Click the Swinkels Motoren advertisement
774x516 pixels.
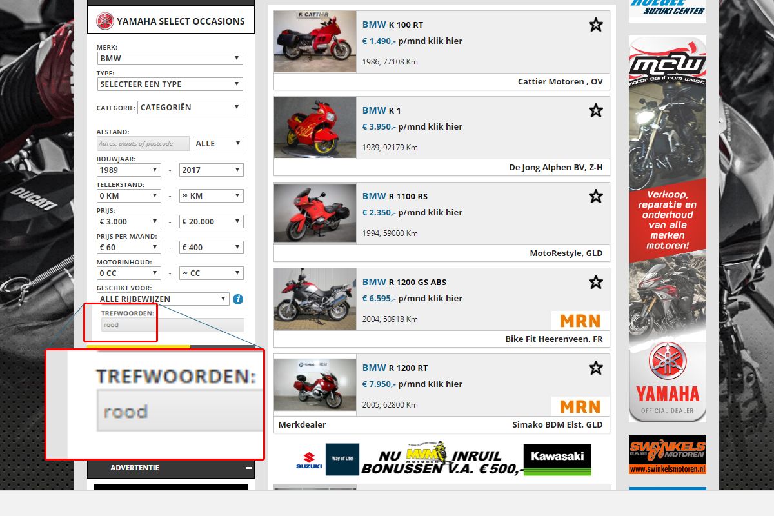point(668,455)
